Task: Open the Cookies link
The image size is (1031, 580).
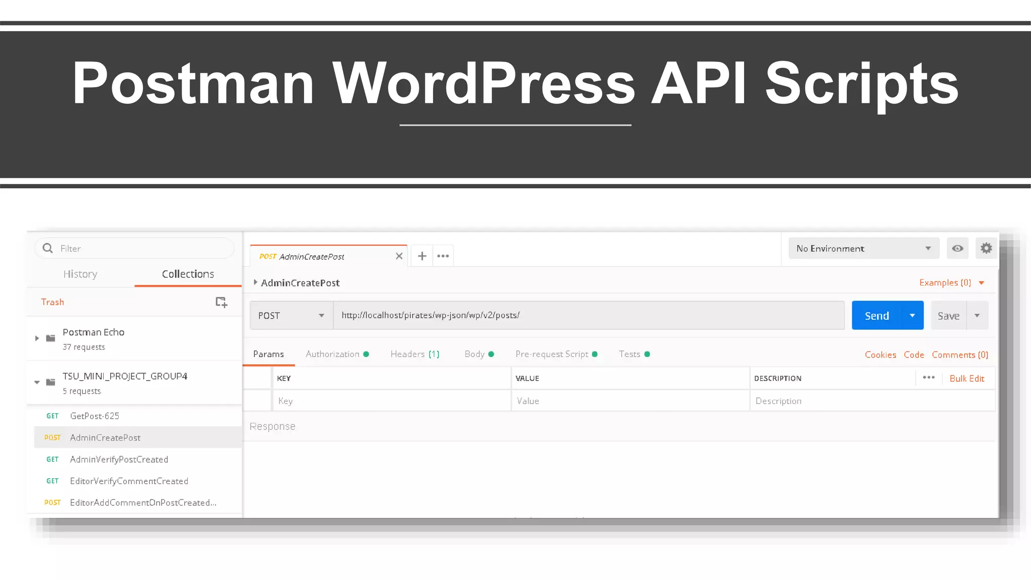Action: click(880, 354)
